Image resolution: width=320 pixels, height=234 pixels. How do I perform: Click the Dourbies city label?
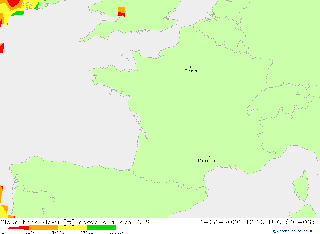point(210,161)
